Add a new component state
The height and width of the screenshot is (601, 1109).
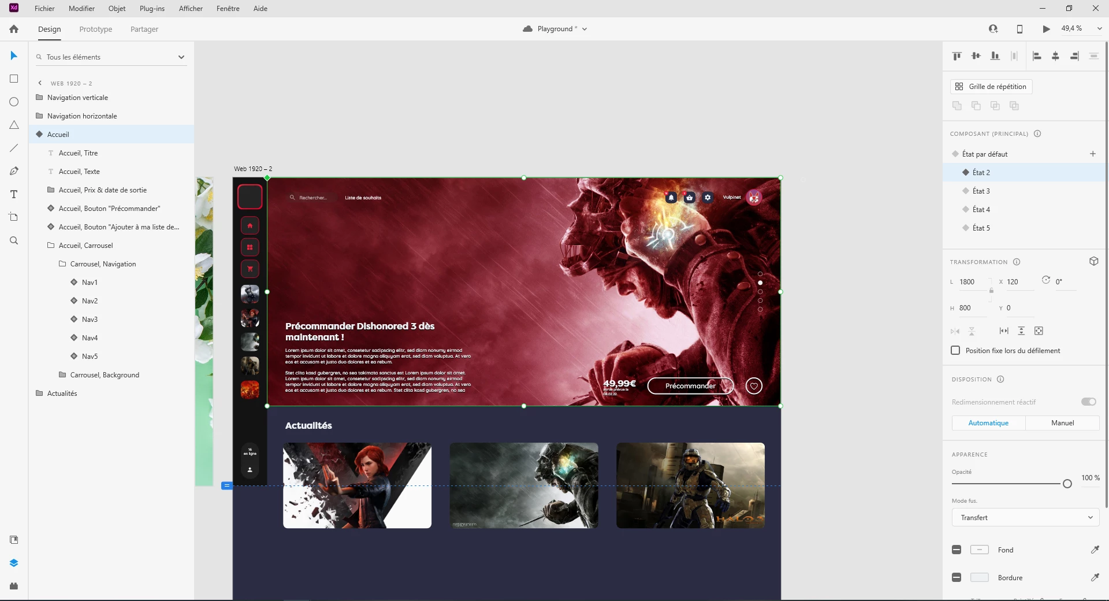point(1093,154)
